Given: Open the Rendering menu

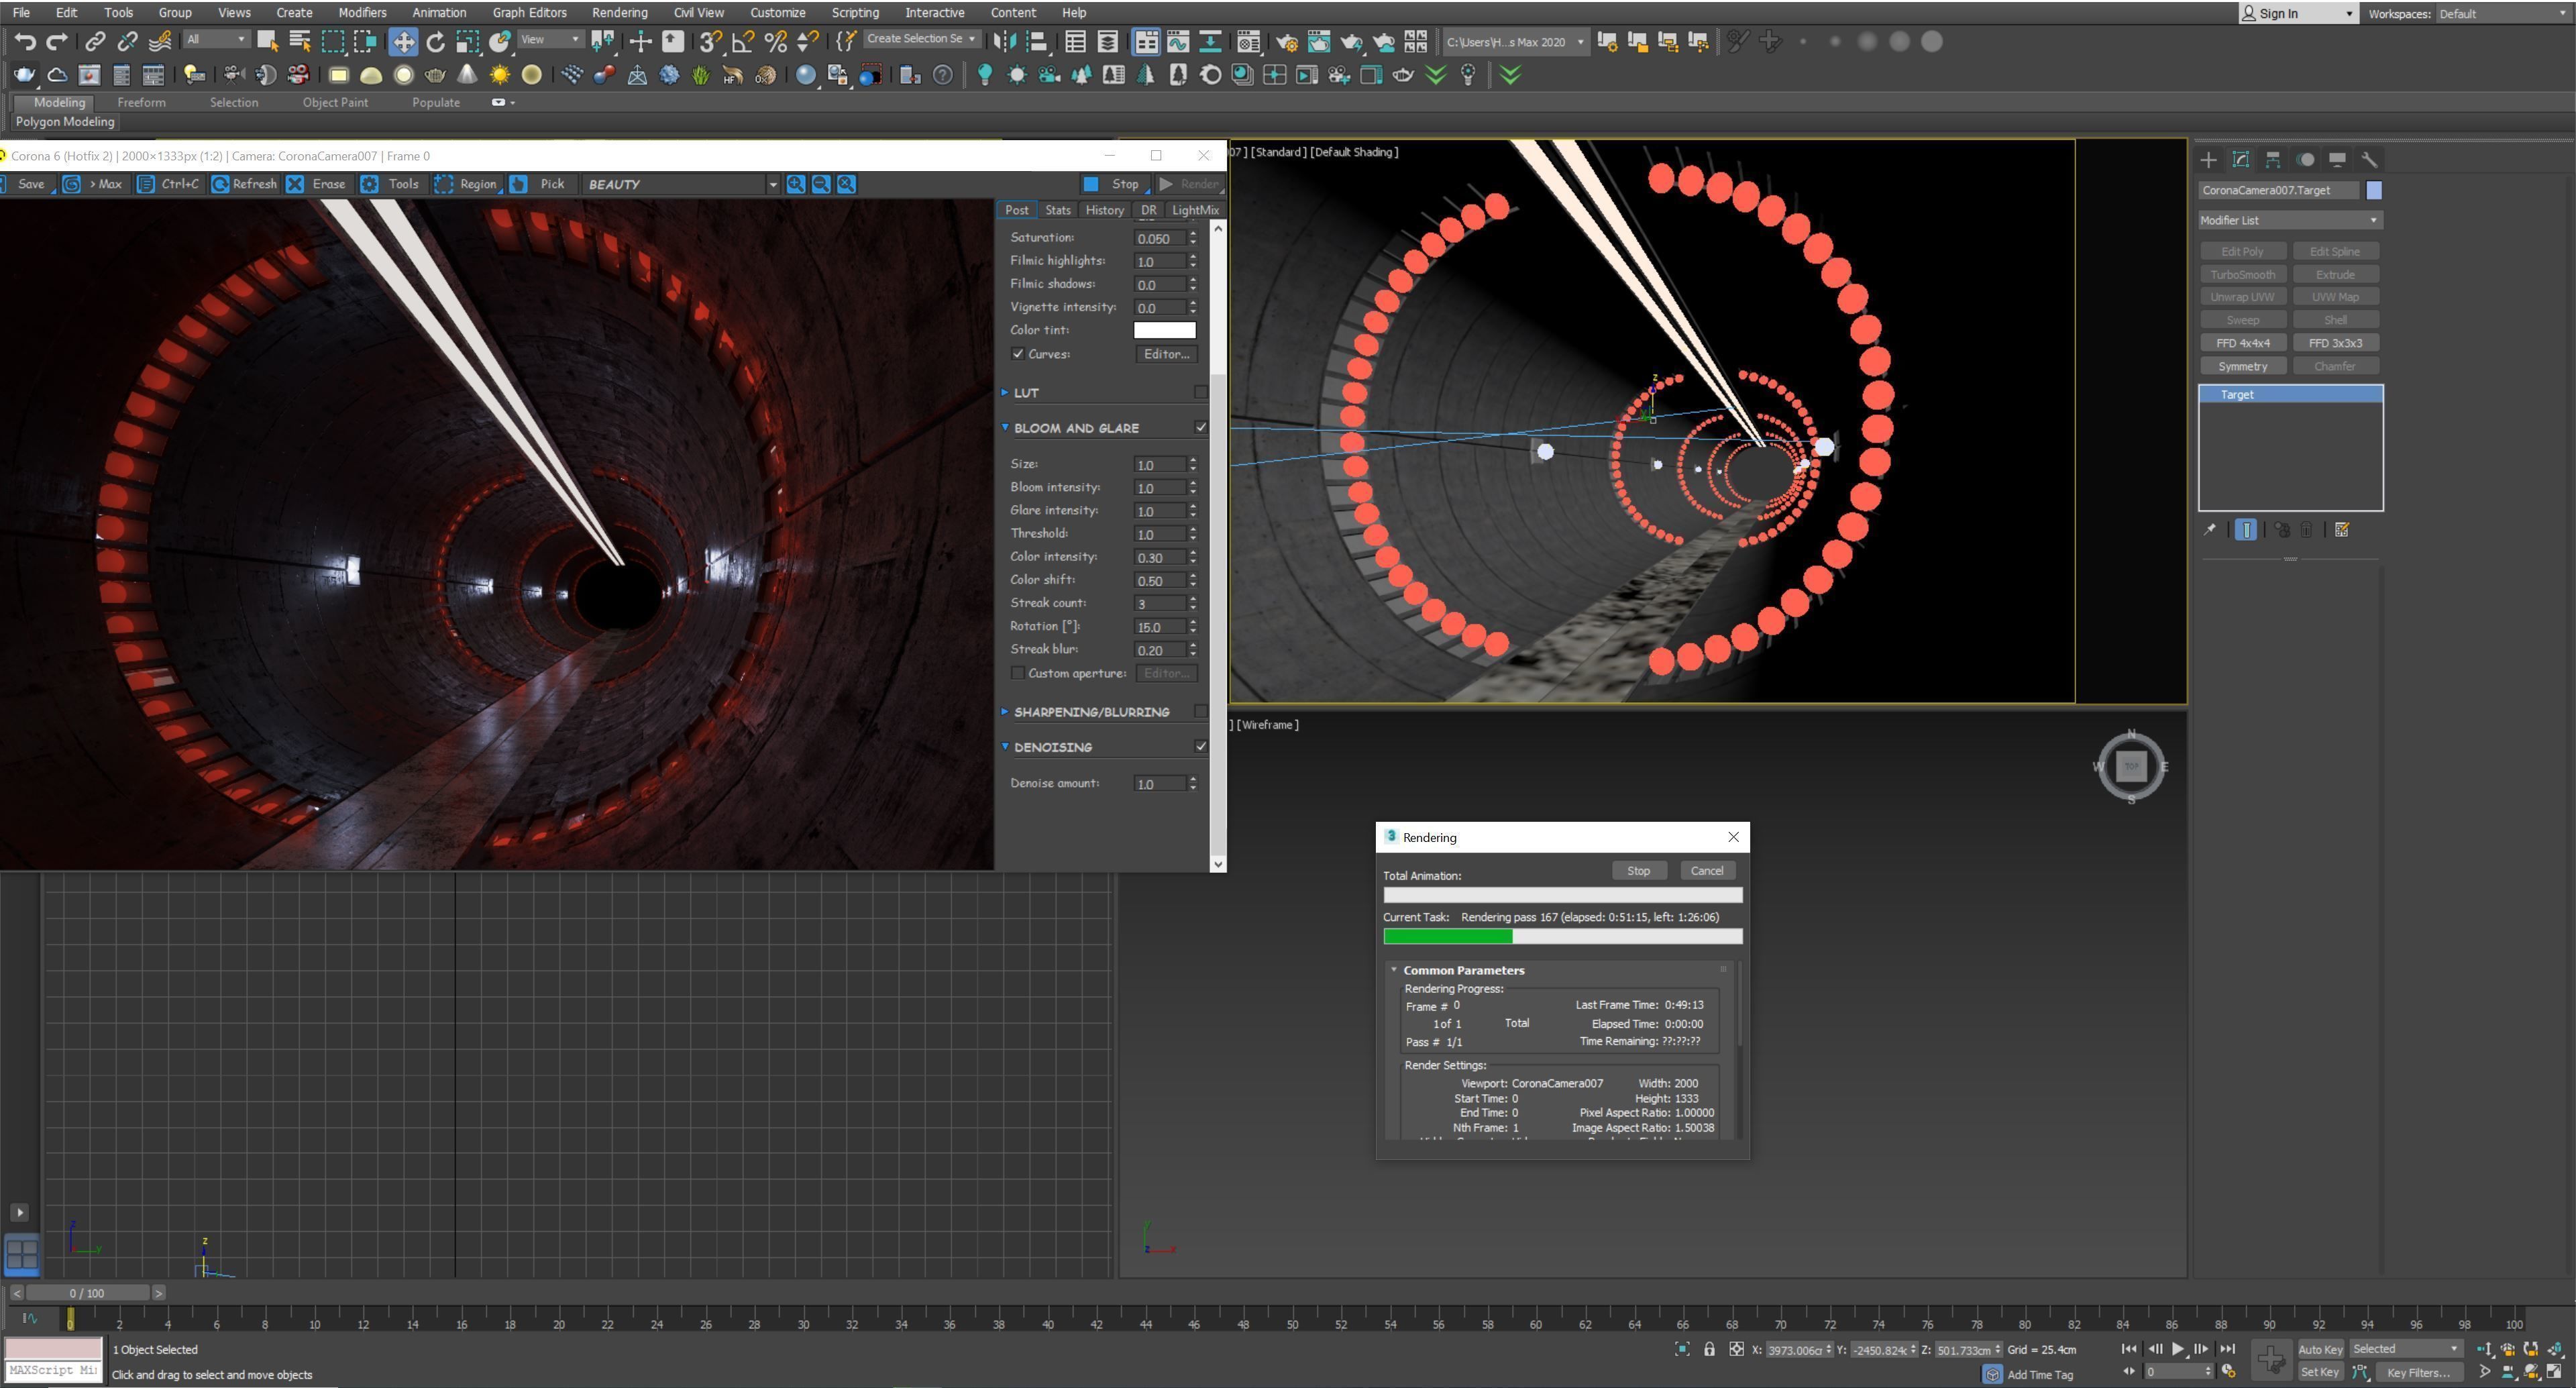Looking at the screenshot, I should (619, 12).
